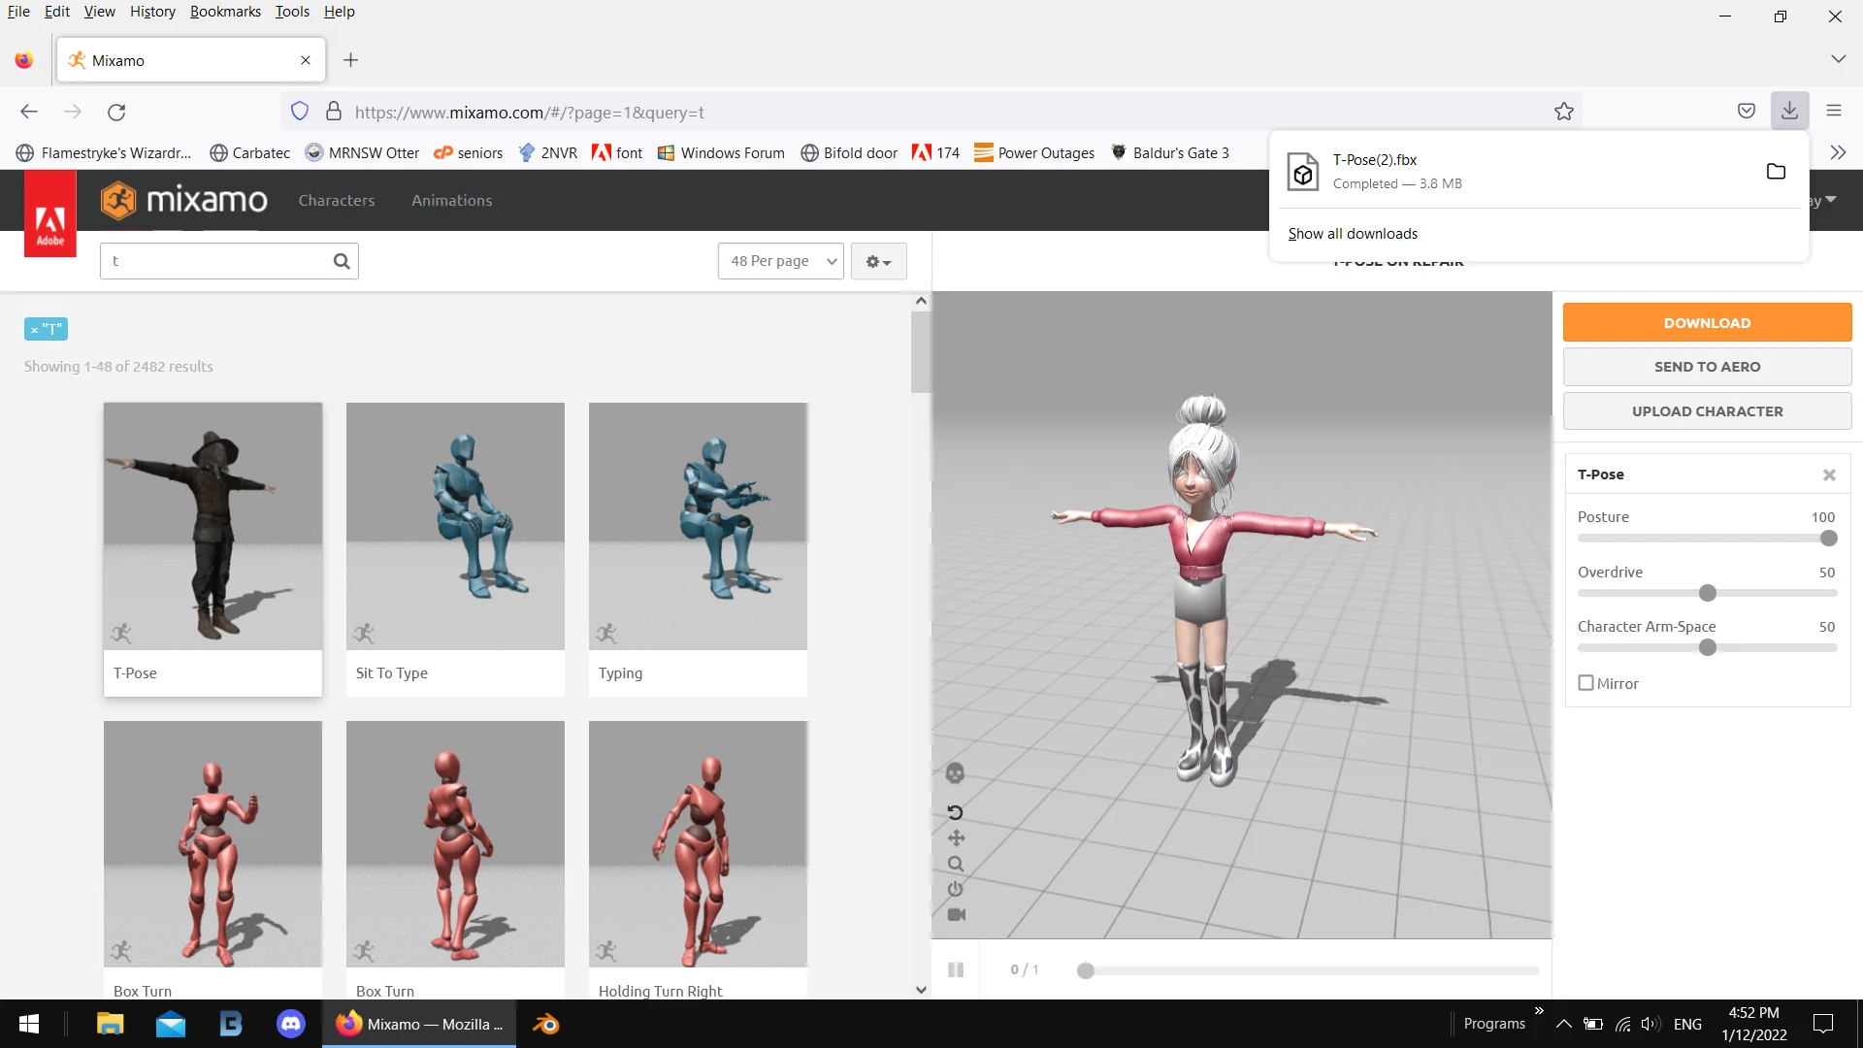The height and width of the screenshot is (1048, 1863).
Task: Click the reset camera rotate icon
Action: tap(955, 812)
